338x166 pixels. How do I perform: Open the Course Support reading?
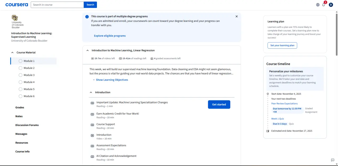(106, 124)
